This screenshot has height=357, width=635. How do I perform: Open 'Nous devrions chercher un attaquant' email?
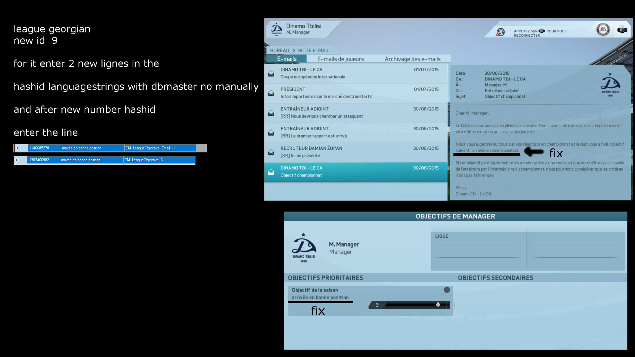(x=356, y=113)
